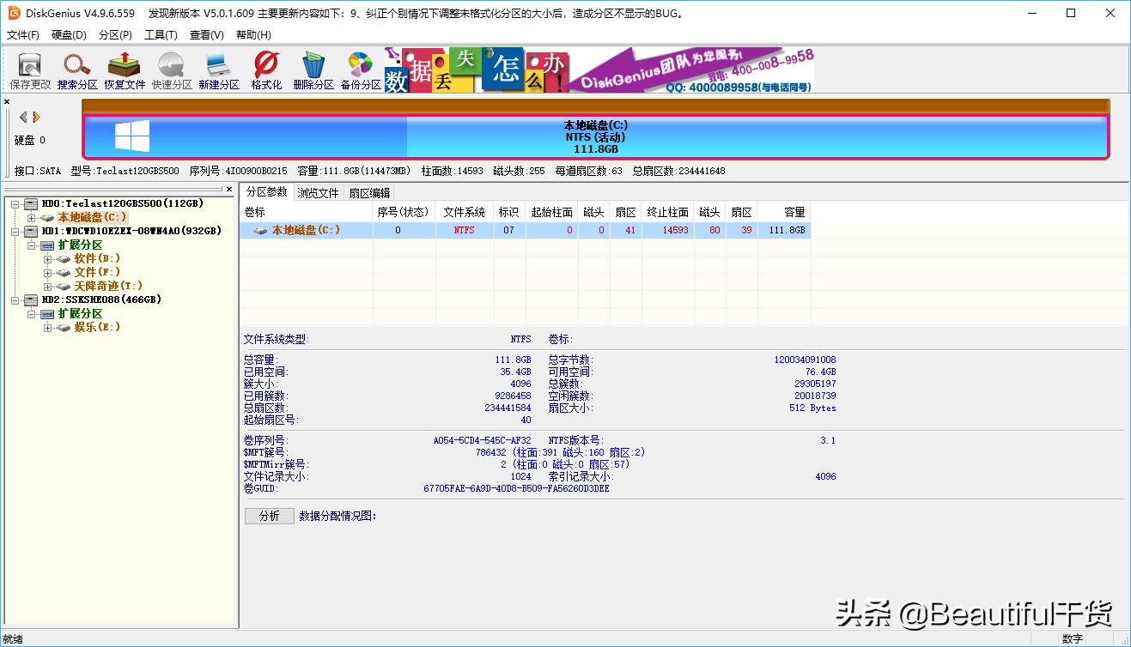Launch 快速分区 quick partition tool
Viewport: 1131px width, 647px height.
point(171,69)
